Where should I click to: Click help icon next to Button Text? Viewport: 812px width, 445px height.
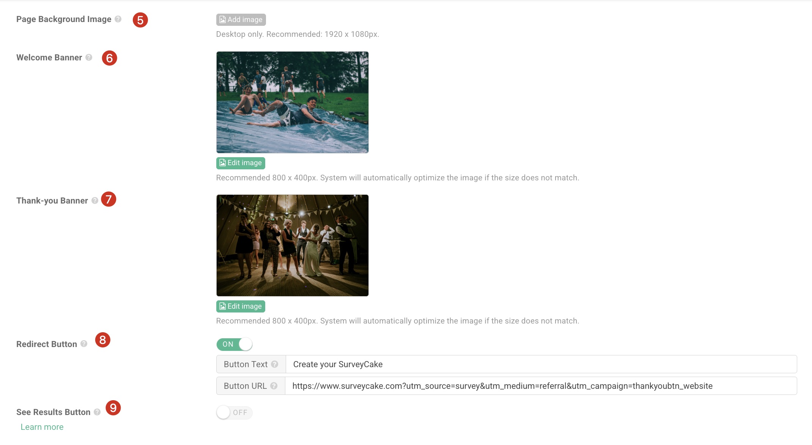274,364
